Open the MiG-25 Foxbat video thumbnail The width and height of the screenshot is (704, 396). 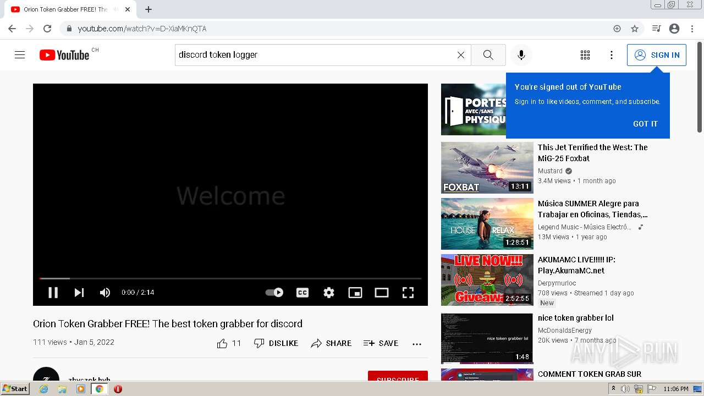pos(487,168)
